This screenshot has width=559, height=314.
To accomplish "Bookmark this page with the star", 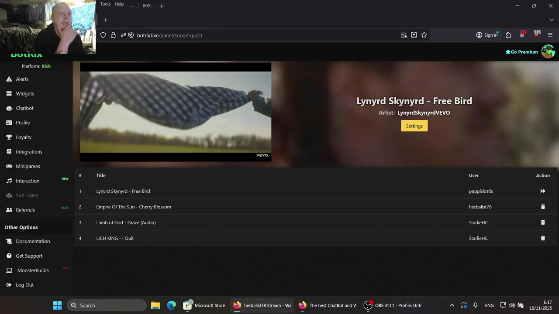I will tap(424, 35).
